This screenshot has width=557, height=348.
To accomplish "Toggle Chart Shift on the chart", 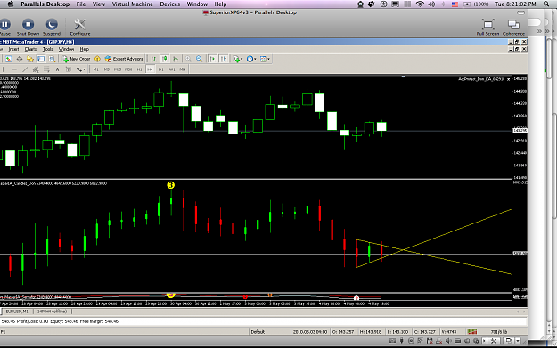I will pos(224,59).
